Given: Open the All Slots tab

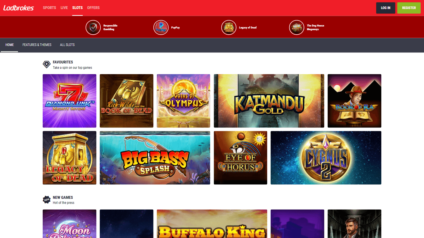Looking at the screenshot, I should 67,45.
